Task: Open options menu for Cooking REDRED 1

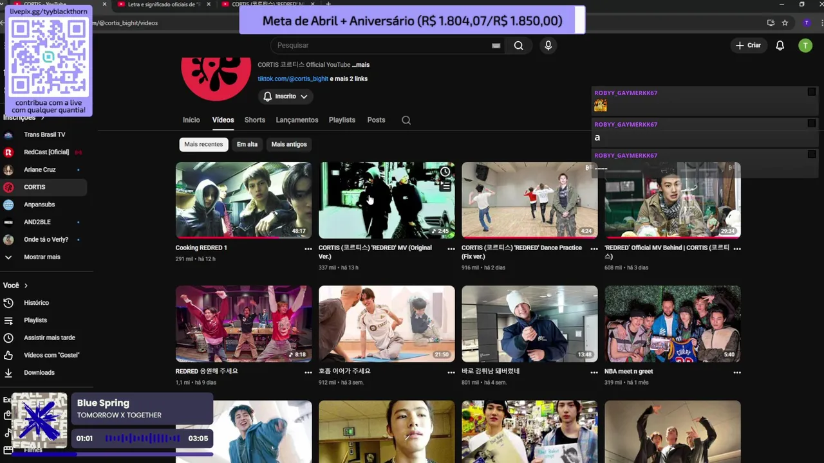Action: pos(308,249)
